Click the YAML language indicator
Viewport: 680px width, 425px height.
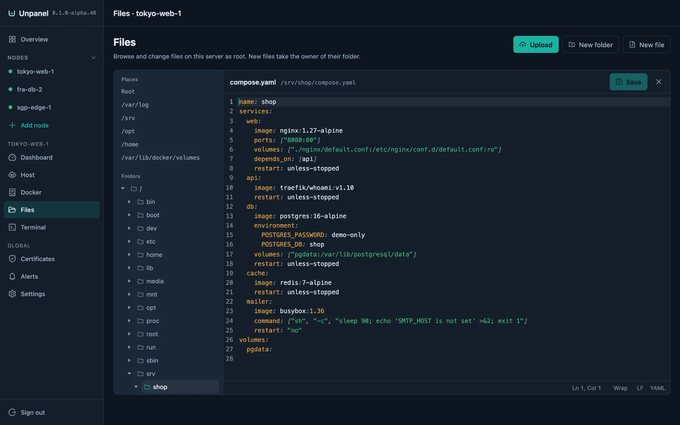(657, 388)
